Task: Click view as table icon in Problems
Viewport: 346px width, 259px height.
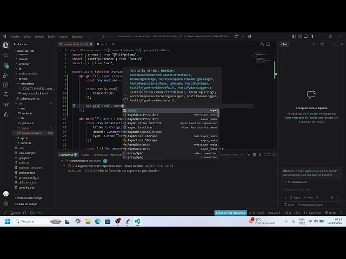Action: coord(260,155)
